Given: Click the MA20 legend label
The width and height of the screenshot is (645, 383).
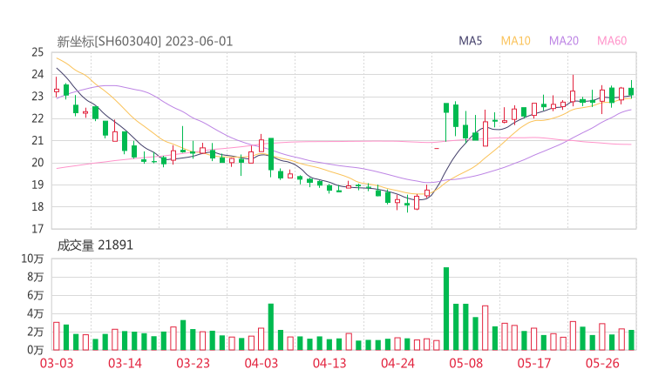Looking at the screenshot, I should (x=564, y=41).
